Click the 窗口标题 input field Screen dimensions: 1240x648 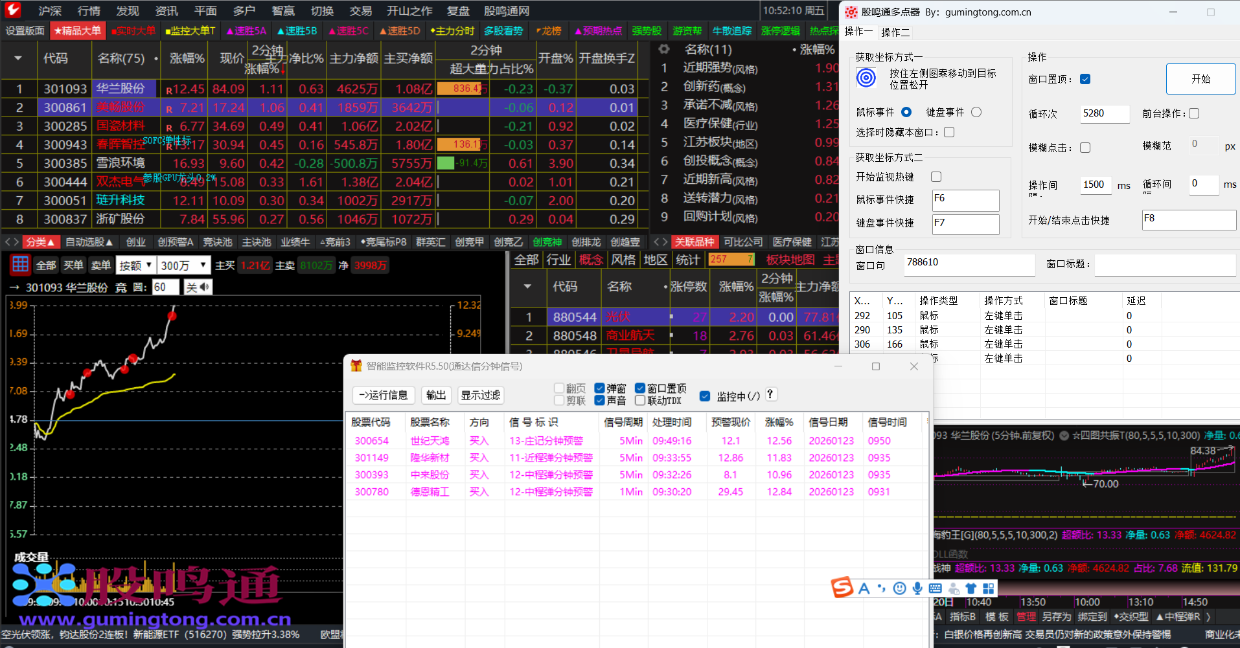click(1164, 265)
